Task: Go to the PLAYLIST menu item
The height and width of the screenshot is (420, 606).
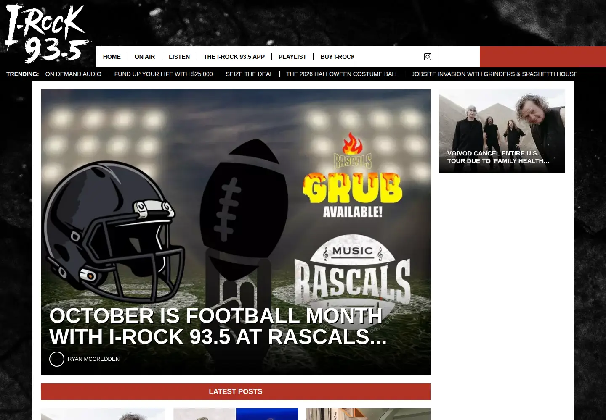Action: click(x=292, y=57)
